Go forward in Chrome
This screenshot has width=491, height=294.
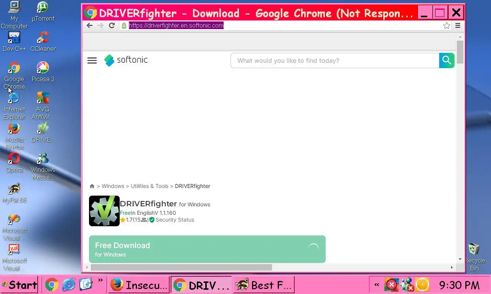[x=101, y=25]
